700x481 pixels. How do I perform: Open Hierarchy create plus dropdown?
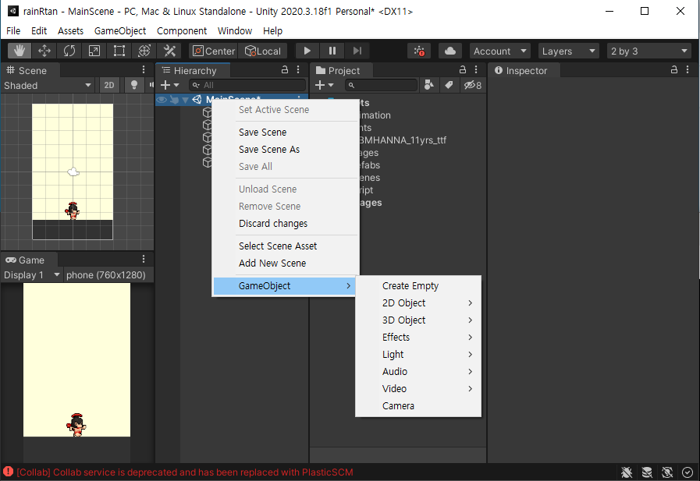click(169, 85)
